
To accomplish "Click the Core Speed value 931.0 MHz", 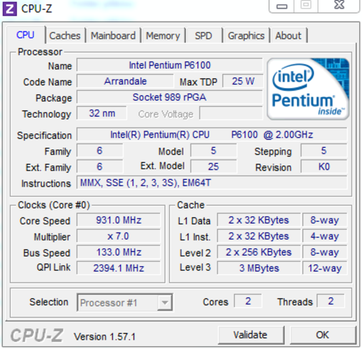I will click(119, 220).
